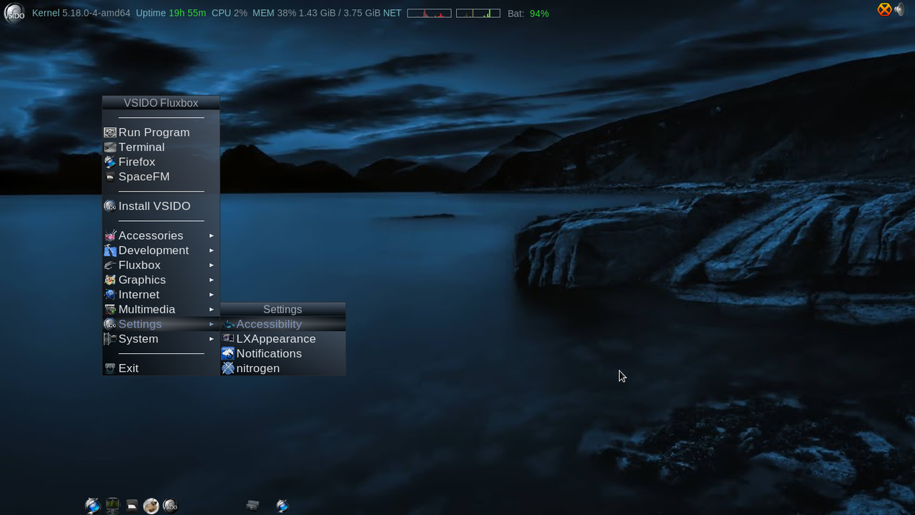Viewport: 915px width, 515px height.
Task: Click the small blue globe icon right of the dark folder icon
Action: (x=282, y=506)
